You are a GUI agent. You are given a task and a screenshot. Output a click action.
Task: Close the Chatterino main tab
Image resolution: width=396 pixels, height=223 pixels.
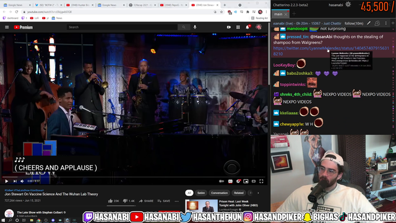pyautogui.click(x=286, y=14)
